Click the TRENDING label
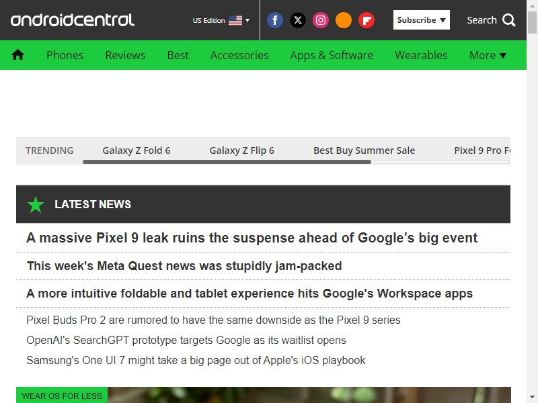 (49, 150)
